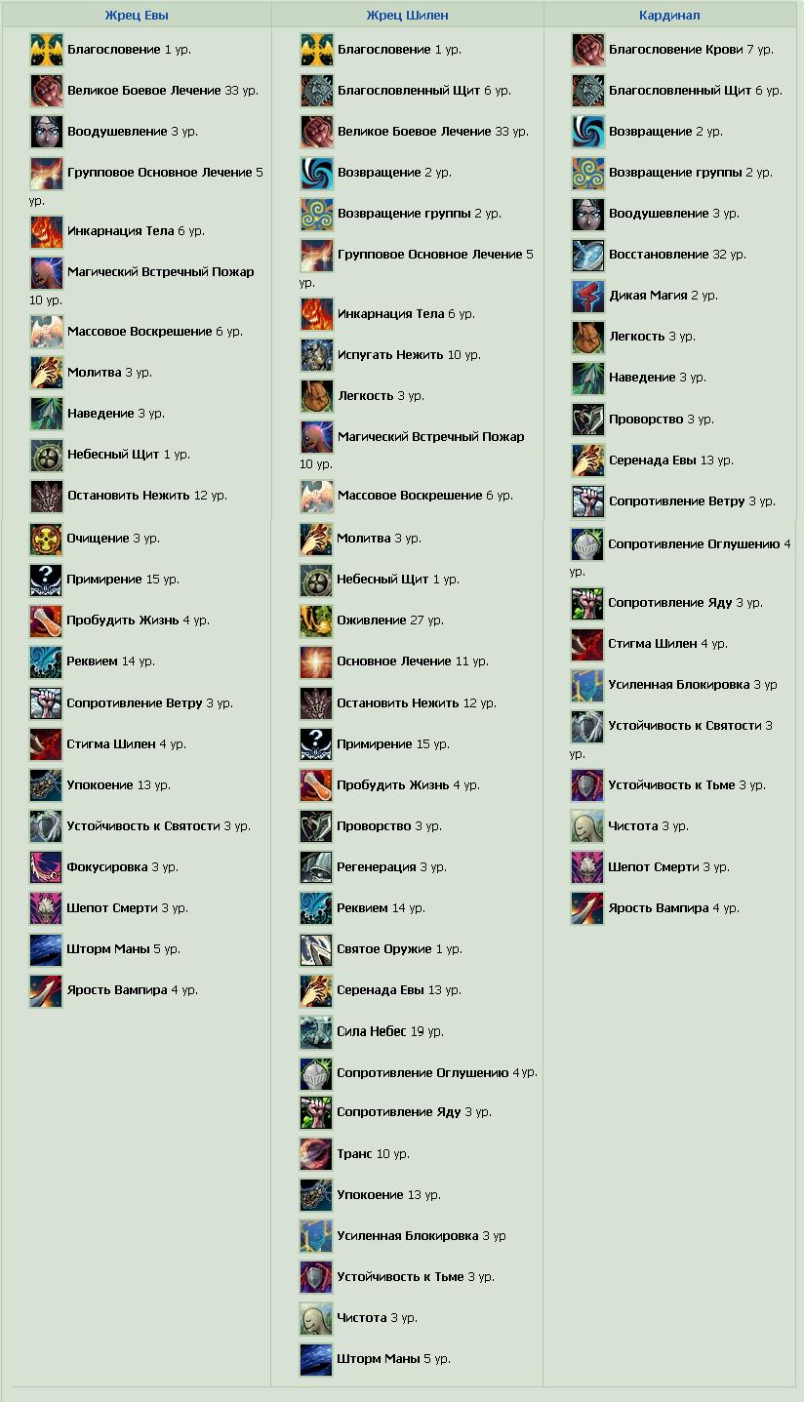Select the Благословение Крови skill icon
Viewport: 804px width, 1402px height.
[587, 50]
